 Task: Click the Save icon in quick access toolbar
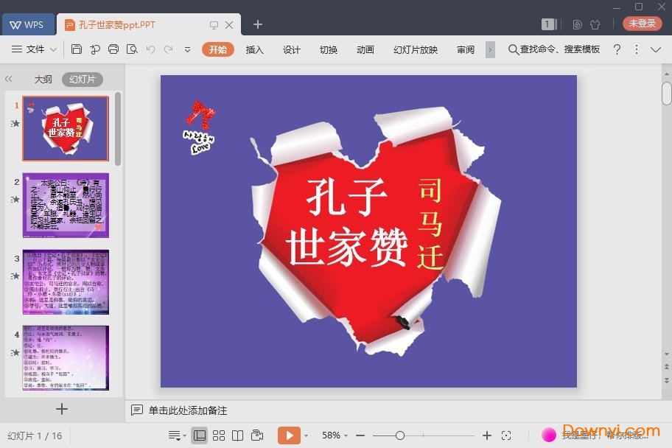tap(77, 49)
